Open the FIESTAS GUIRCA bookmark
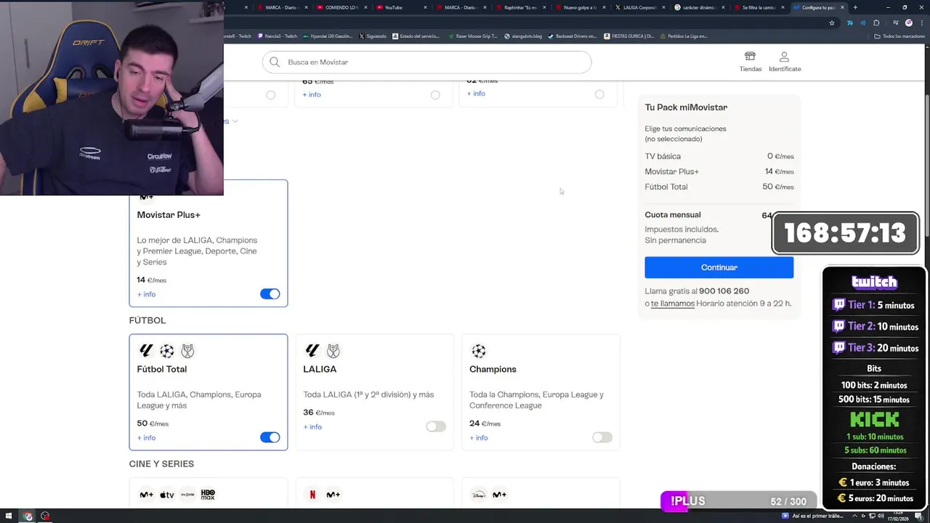 coord(628,36)
